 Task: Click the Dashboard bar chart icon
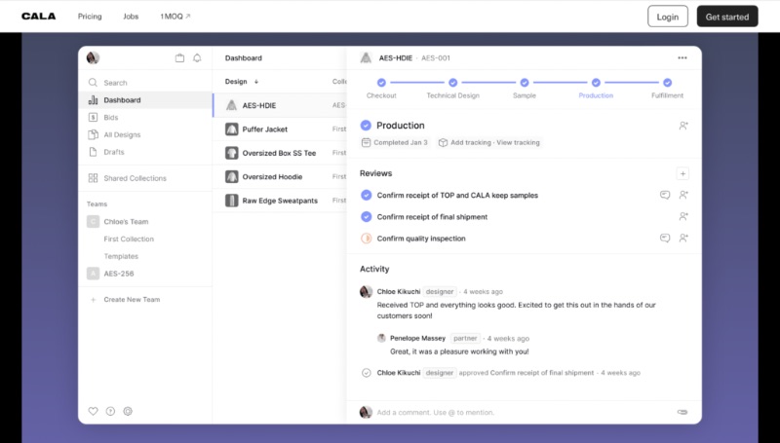coord(93,100)
